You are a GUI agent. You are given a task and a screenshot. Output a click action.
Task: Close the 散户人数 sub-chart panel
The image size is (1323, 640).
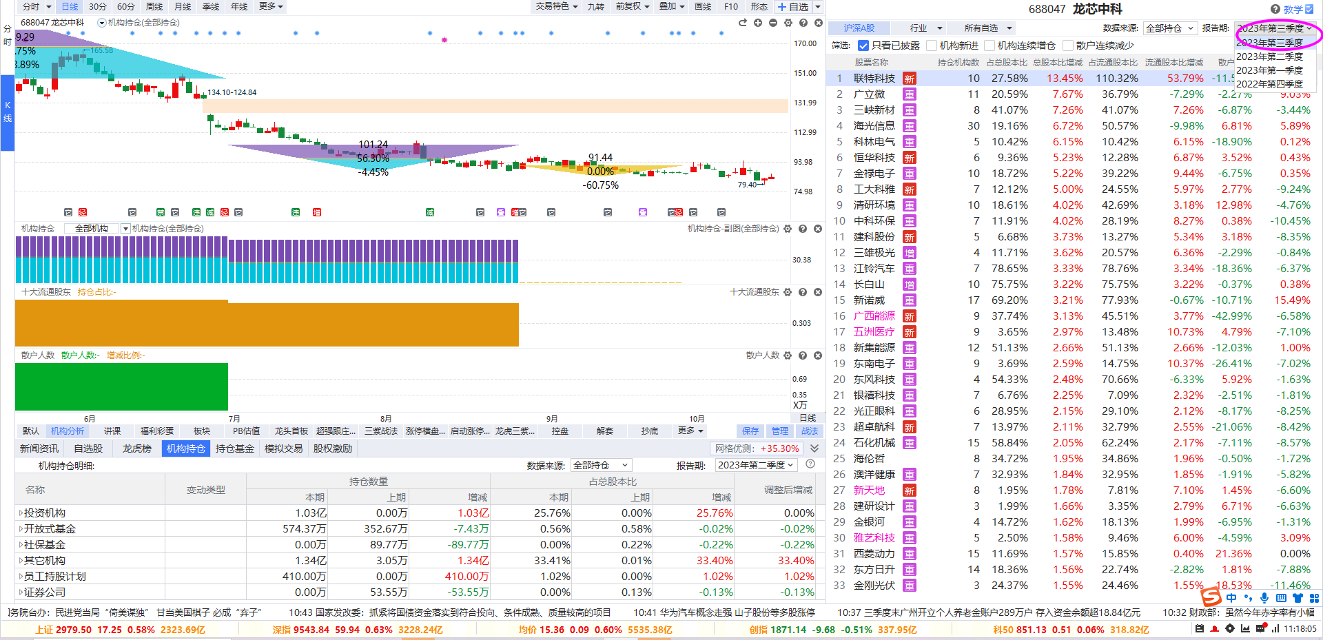click(x=818, y=355)
